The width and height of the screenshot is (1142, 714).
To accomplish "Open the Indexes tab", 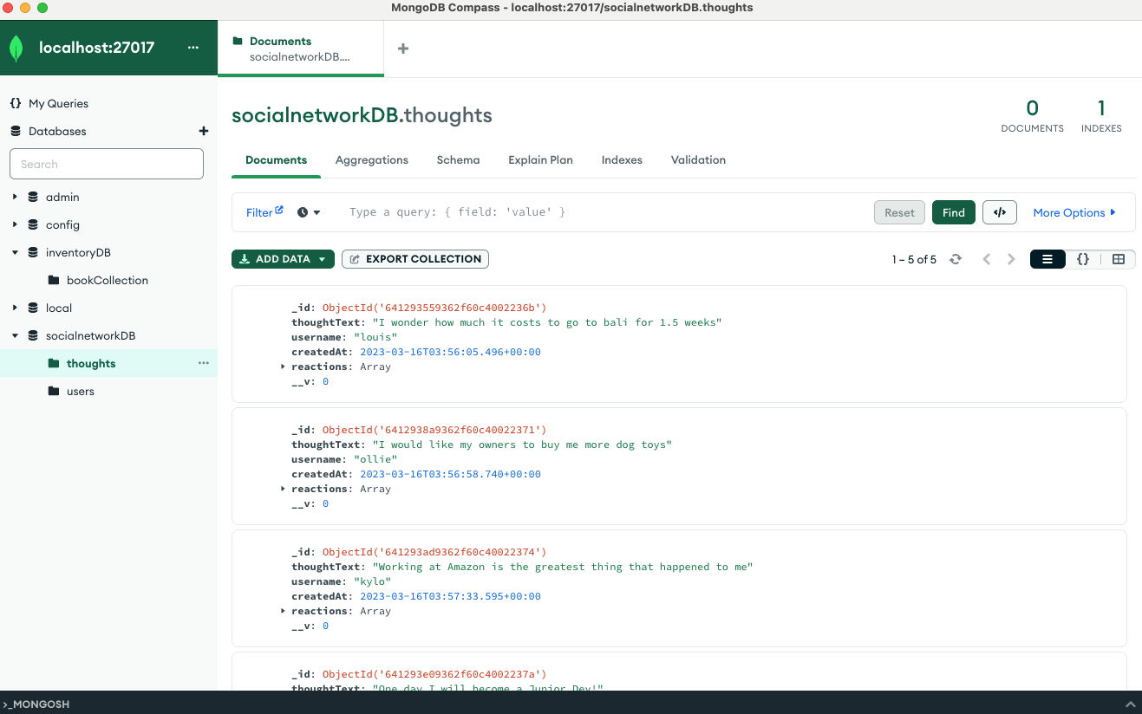I will [x=622, y=159].
